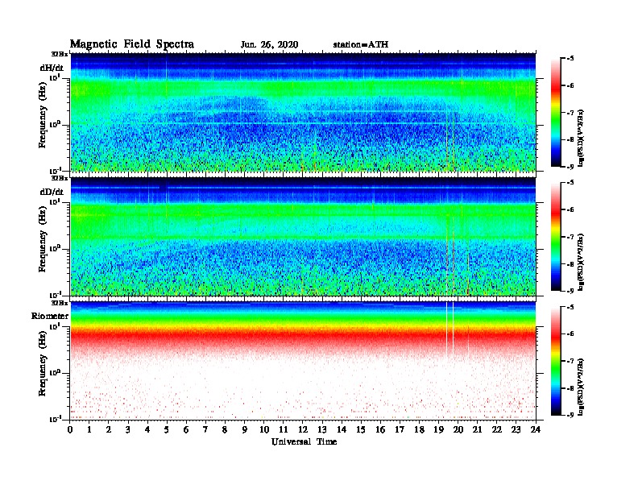Click the "-8" value on dD/dt colorbar
This screenshot has height=493, width=638.
point(570,264)
